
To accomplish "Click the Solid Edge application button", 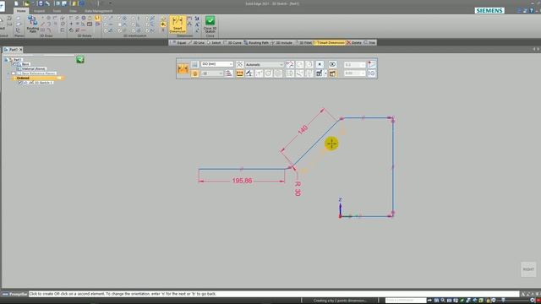I will 2,7.
